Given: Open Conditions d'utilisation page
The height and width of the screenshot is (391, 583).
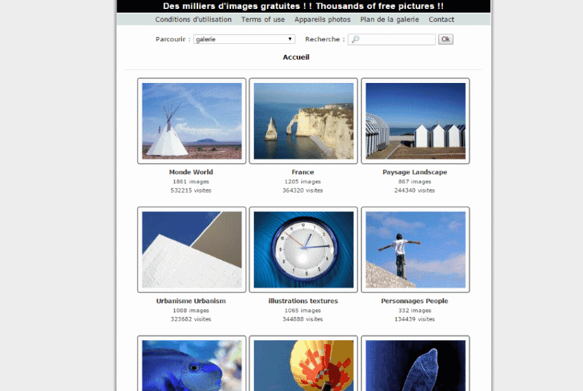Looking at the screenshot, I should tap(193, 19).
